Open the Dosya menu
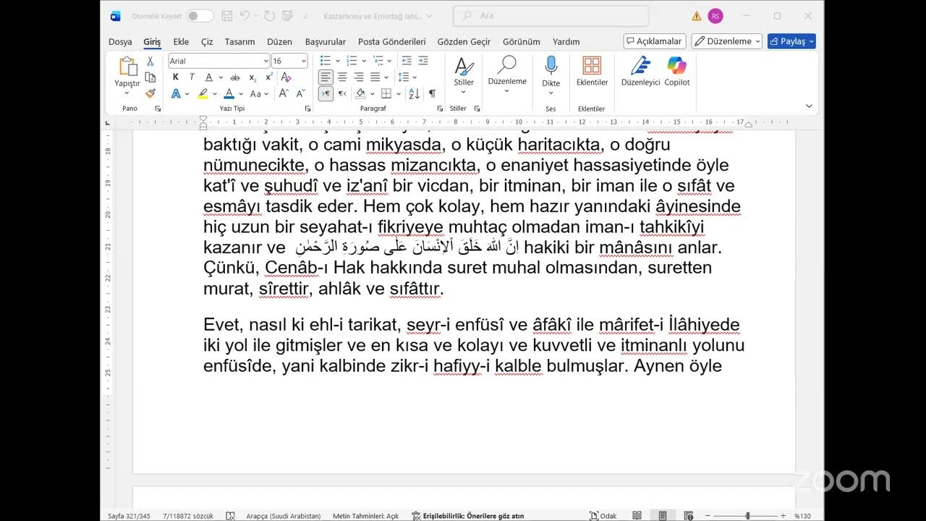This screenshot has height=521, width=926. tap(120, 42)
